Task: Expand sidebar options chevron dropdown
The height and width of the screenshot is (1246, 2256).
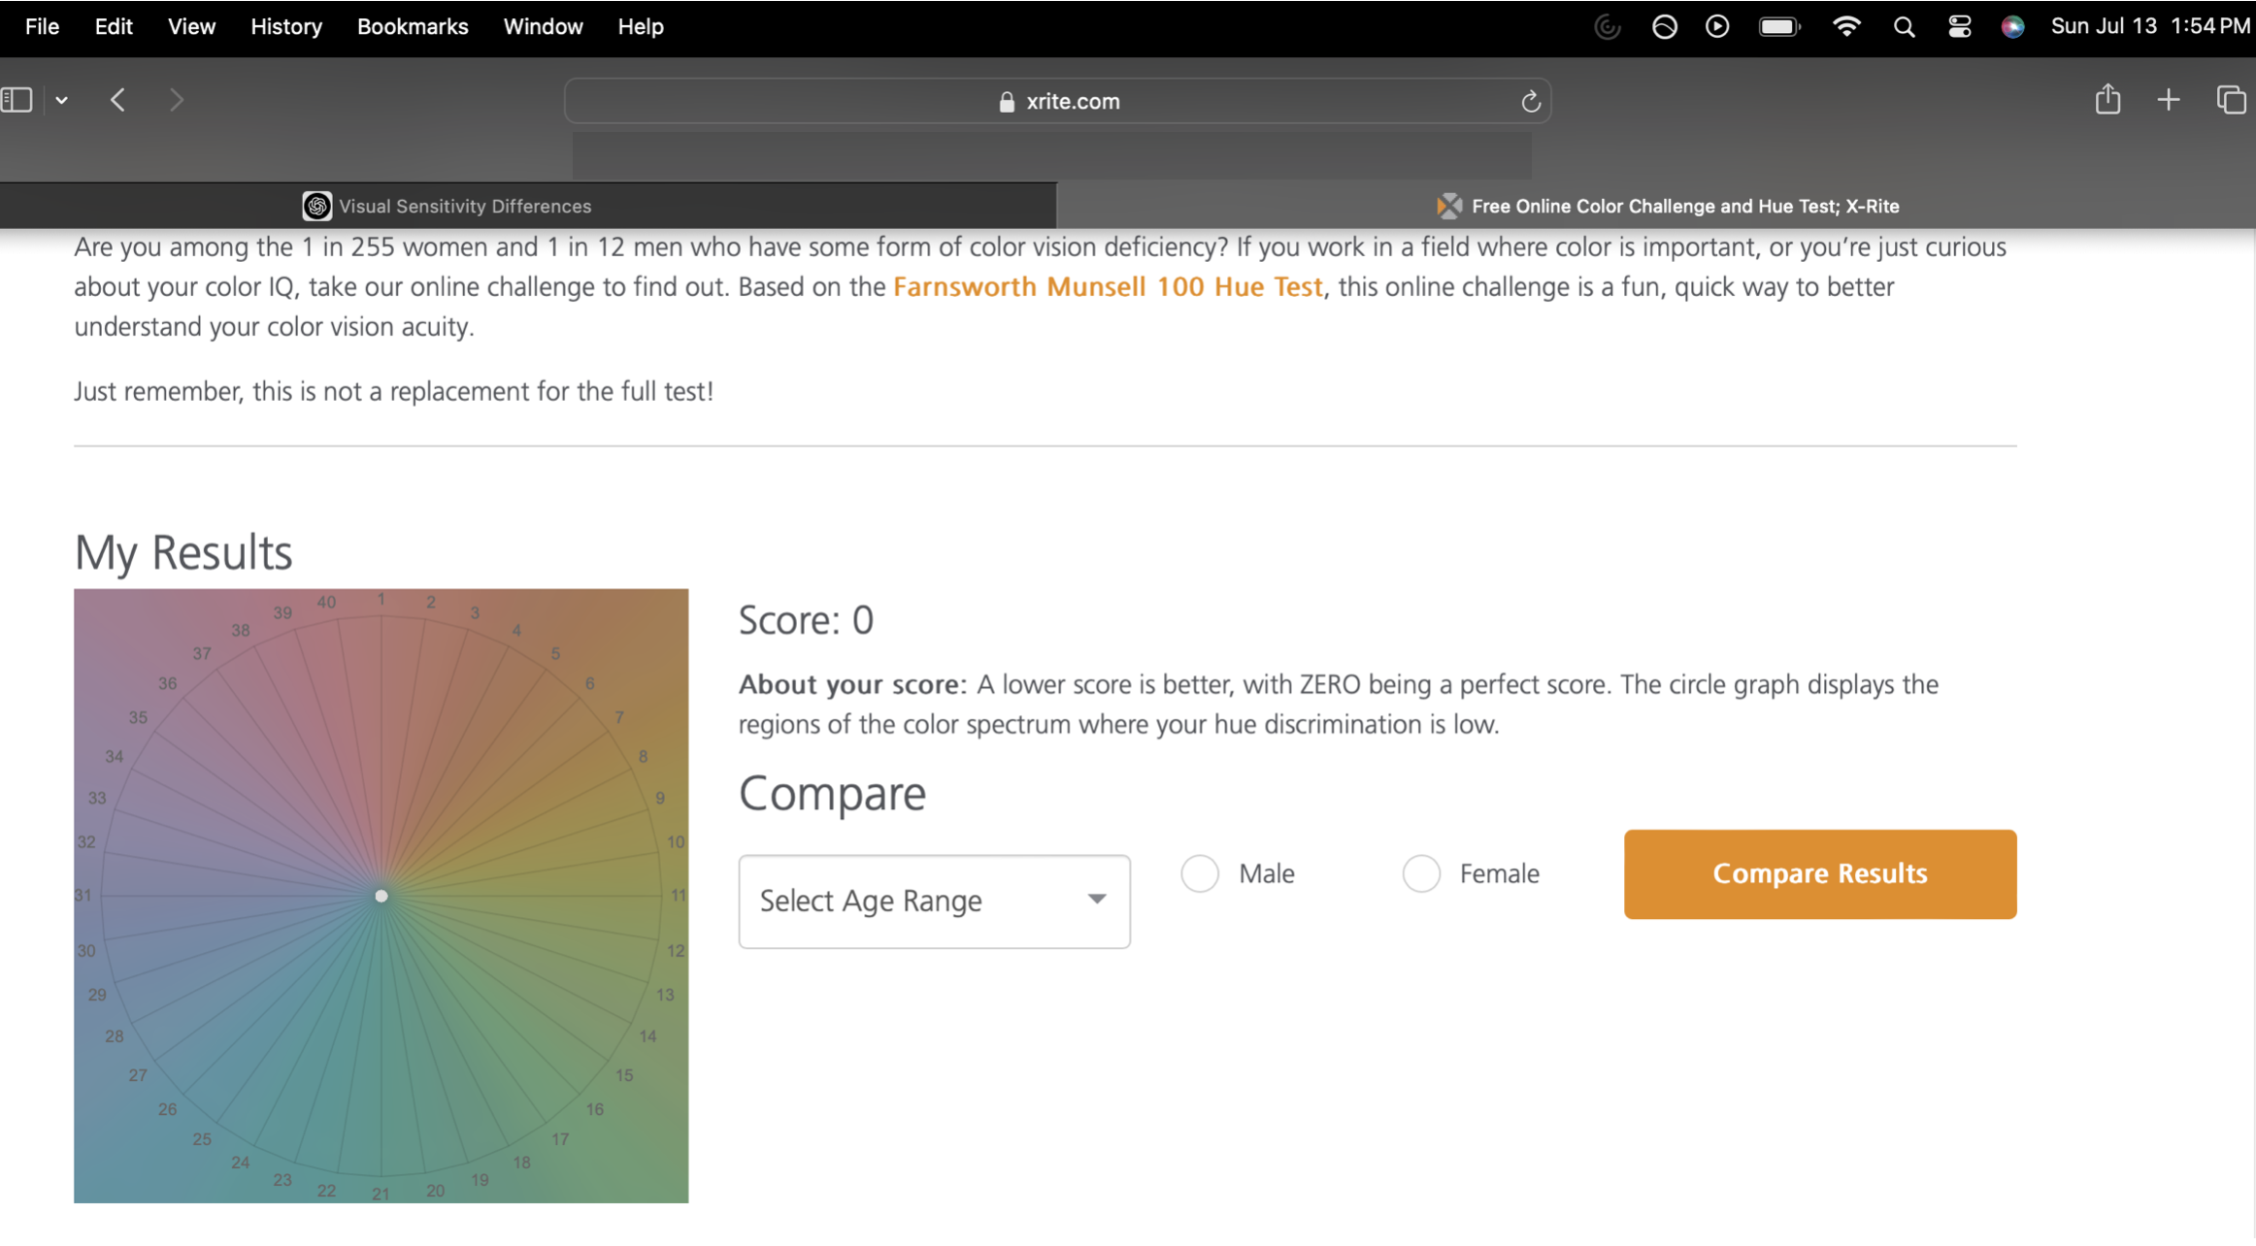Action: [x=61, y=100]
